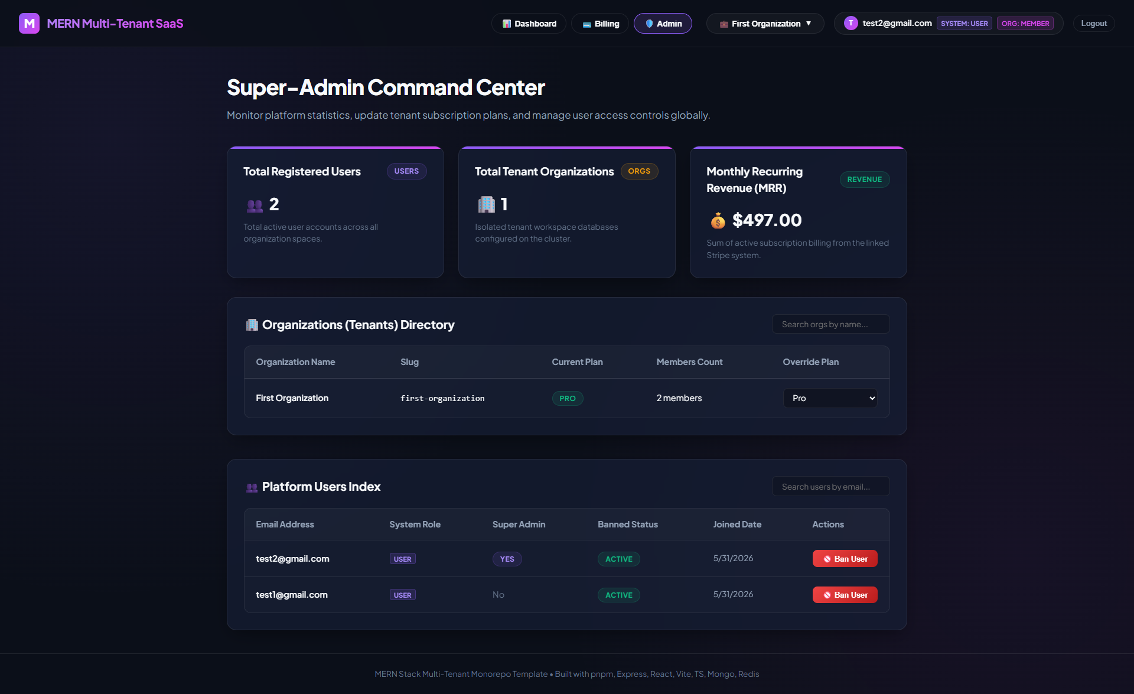Viewport: 1134px width, 694px height.
Task: Click the 2 members count cell
Action: pyautogui.click(x=679, y=398)
